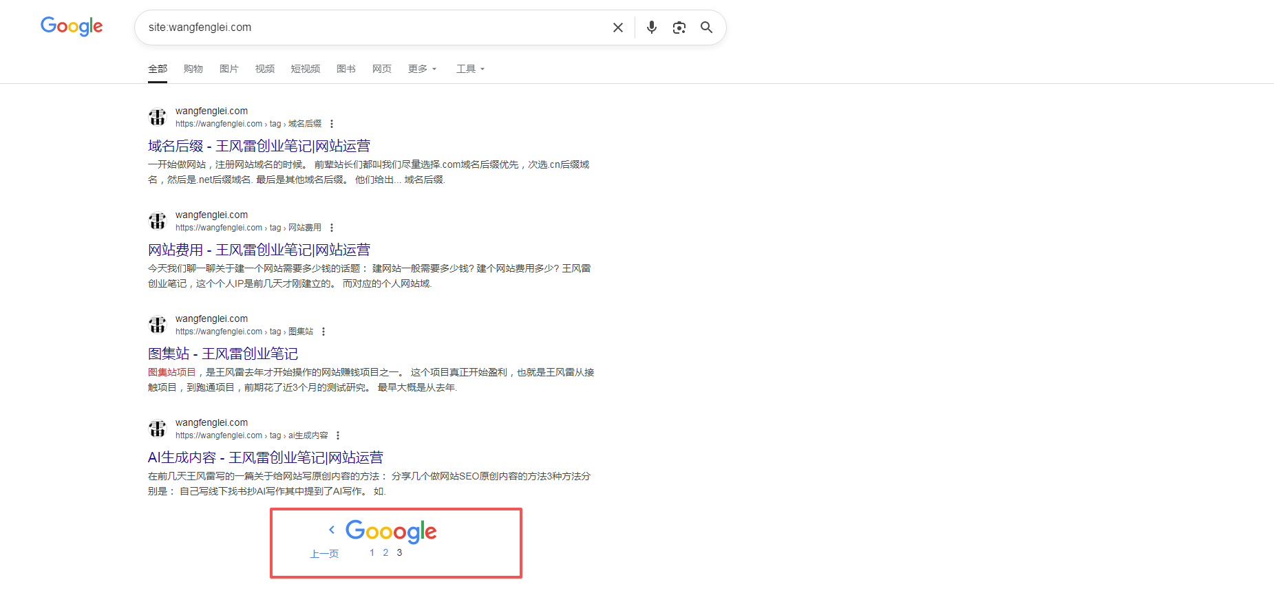Viewport: 1274px width, 615px height.
Task: Go to results page 2
Action: tap(385, 552)
